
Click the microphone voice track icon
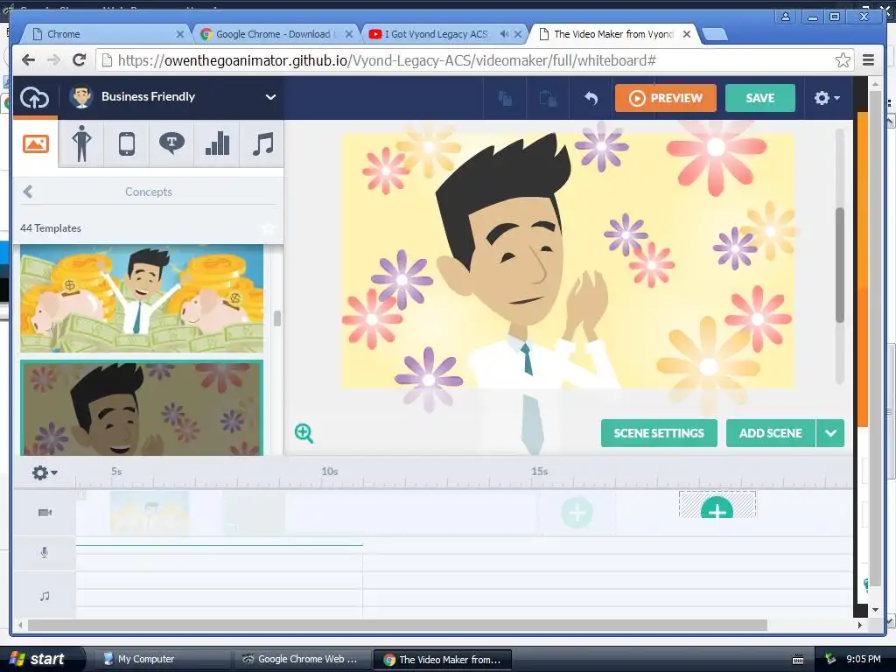coord(45,553)
